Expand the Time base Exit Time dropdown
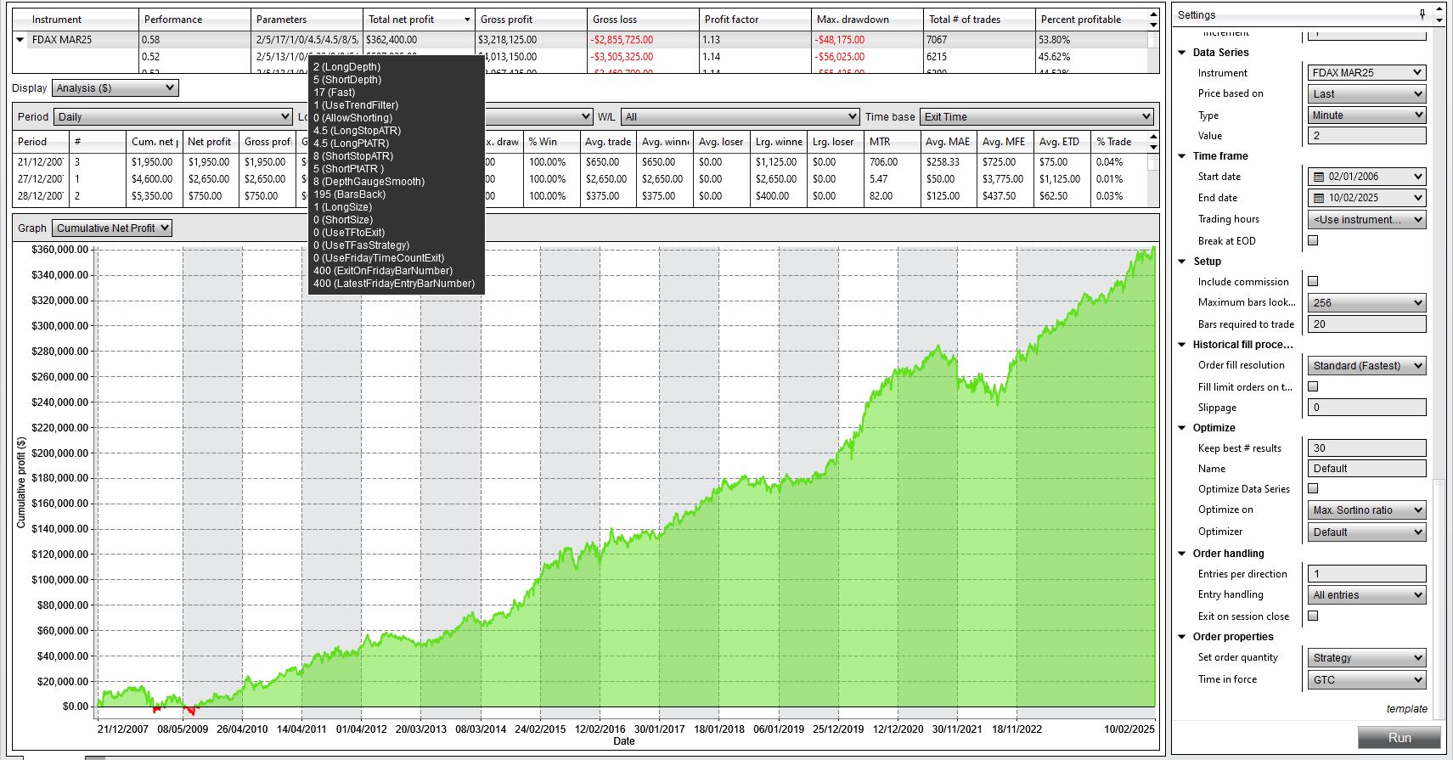The height and width of the screenshot is (760, 1453). coord(1037,116)
